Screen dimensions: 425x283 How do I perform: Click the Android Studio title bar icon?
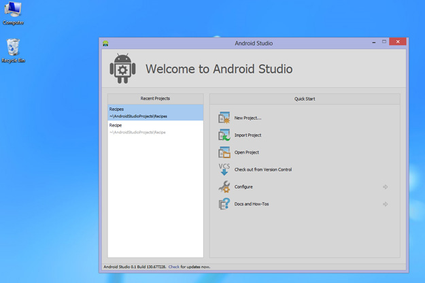(x=105, y=44)
